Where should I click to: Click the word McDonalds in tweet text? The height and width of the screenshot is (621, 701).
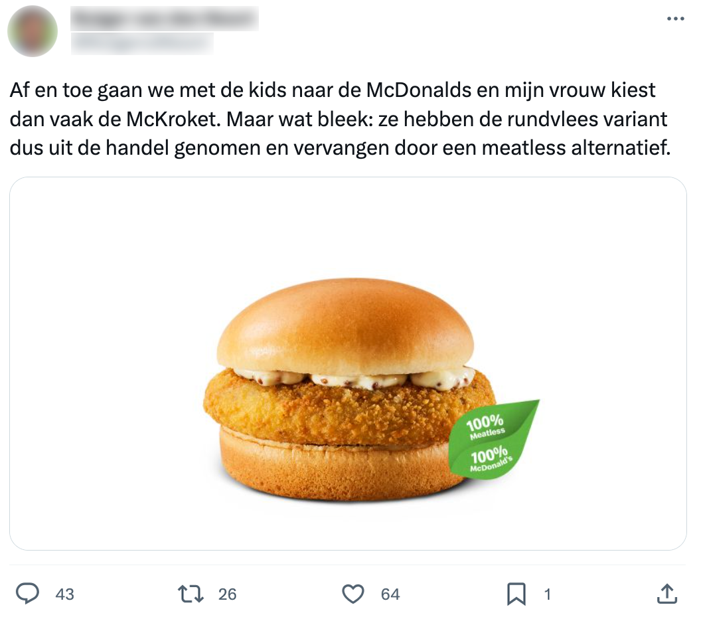click(x=419, y=90)
